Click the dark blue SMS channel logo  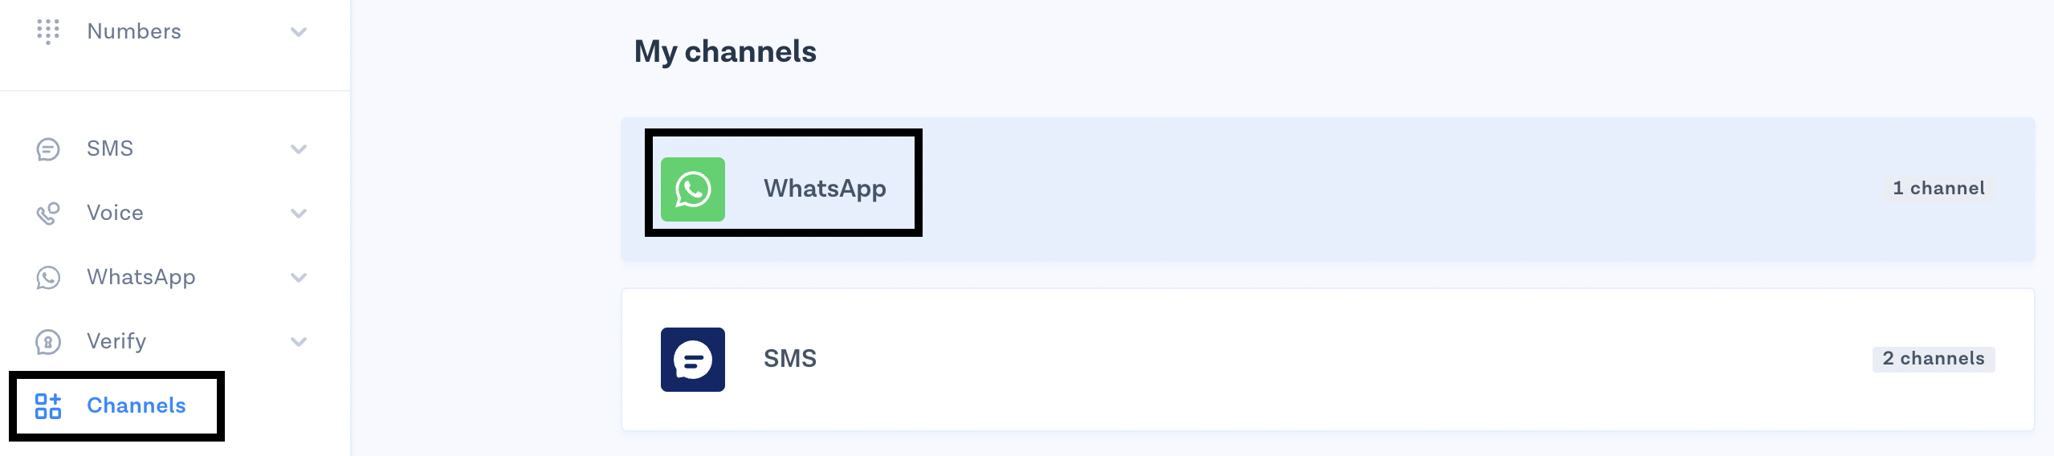[692, 360]
